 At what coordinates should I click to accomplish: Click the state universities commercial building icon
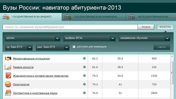(68, 17)
